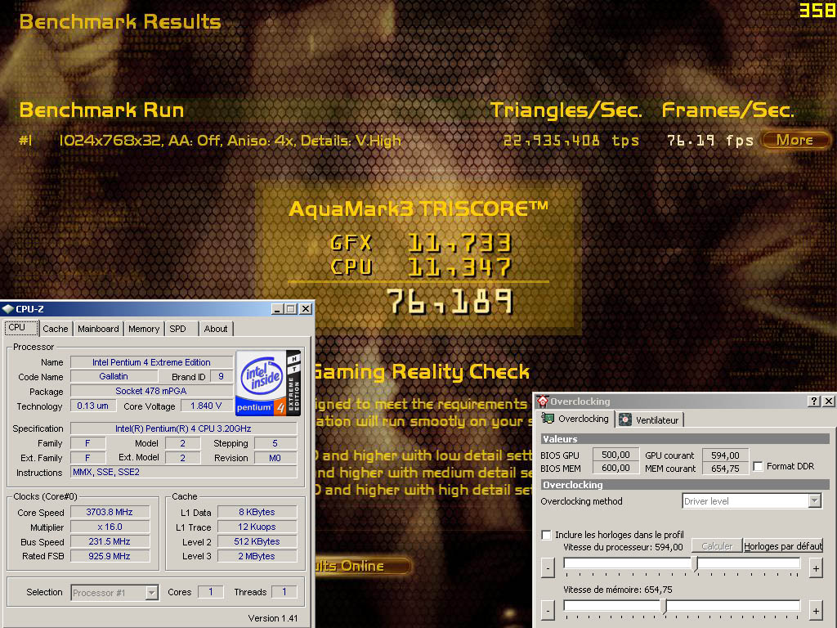Click the Code Name value Gallatin
Viewport: 837px width, 628px height.
pyautogui.click(x=114, y=376)
